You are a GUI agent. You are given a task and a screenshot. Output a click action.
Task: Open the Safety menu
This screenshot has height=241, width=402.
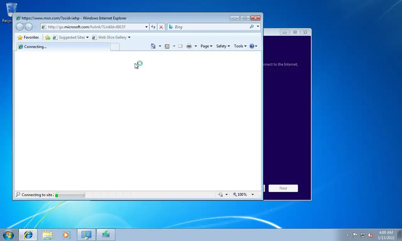point(223,46)
